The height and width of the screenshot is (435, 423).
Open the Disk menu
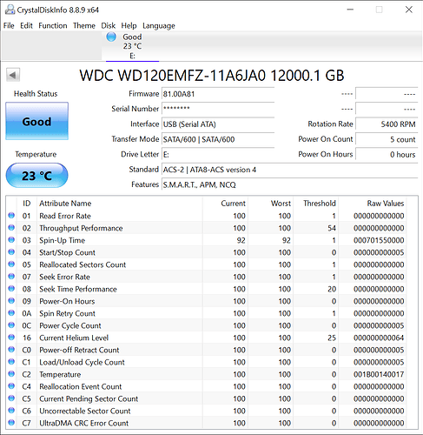(108, 26)
